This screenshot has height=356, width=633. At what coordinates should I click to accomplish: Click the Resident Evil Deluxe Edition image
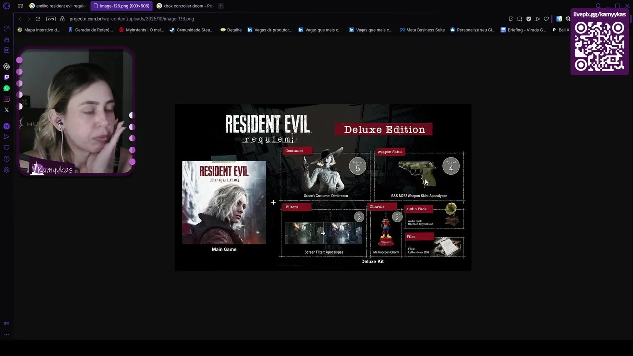click(x=323, y=187)
